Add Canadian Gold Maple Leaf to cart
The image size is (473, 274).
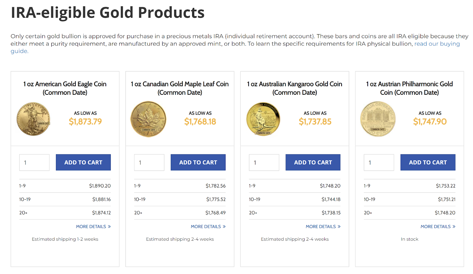(198, 162)
